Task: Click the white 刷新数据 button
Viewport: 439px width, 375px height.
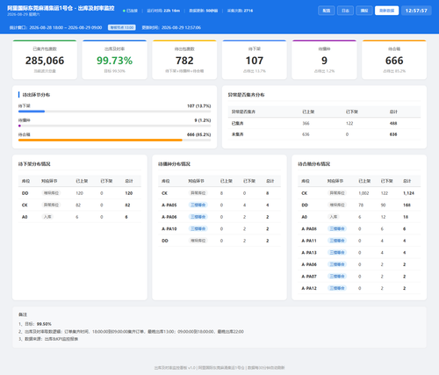Action: click(386, 11)
